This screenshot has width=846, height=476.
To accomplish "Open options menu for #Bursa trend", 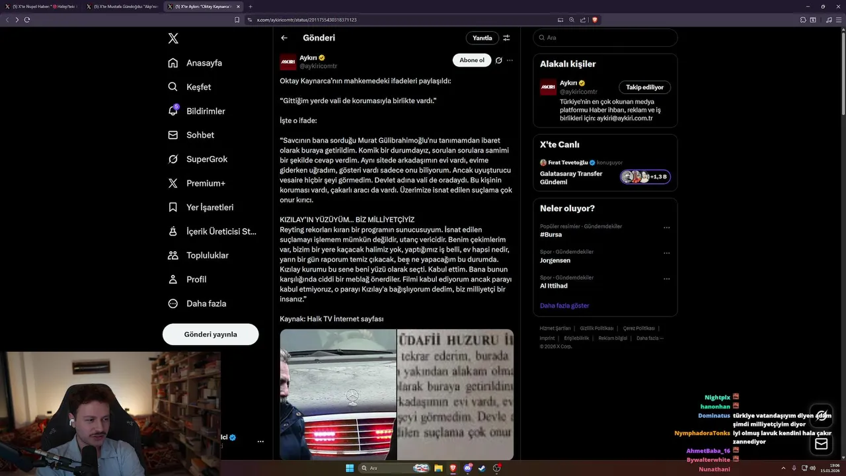I will click(x=667, y=227).
